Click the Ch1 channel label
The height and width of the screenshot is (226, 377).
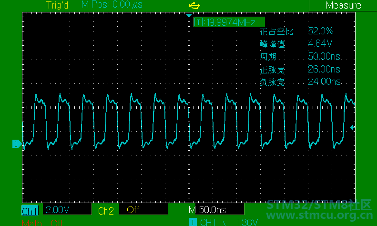(x=30, y=211)
